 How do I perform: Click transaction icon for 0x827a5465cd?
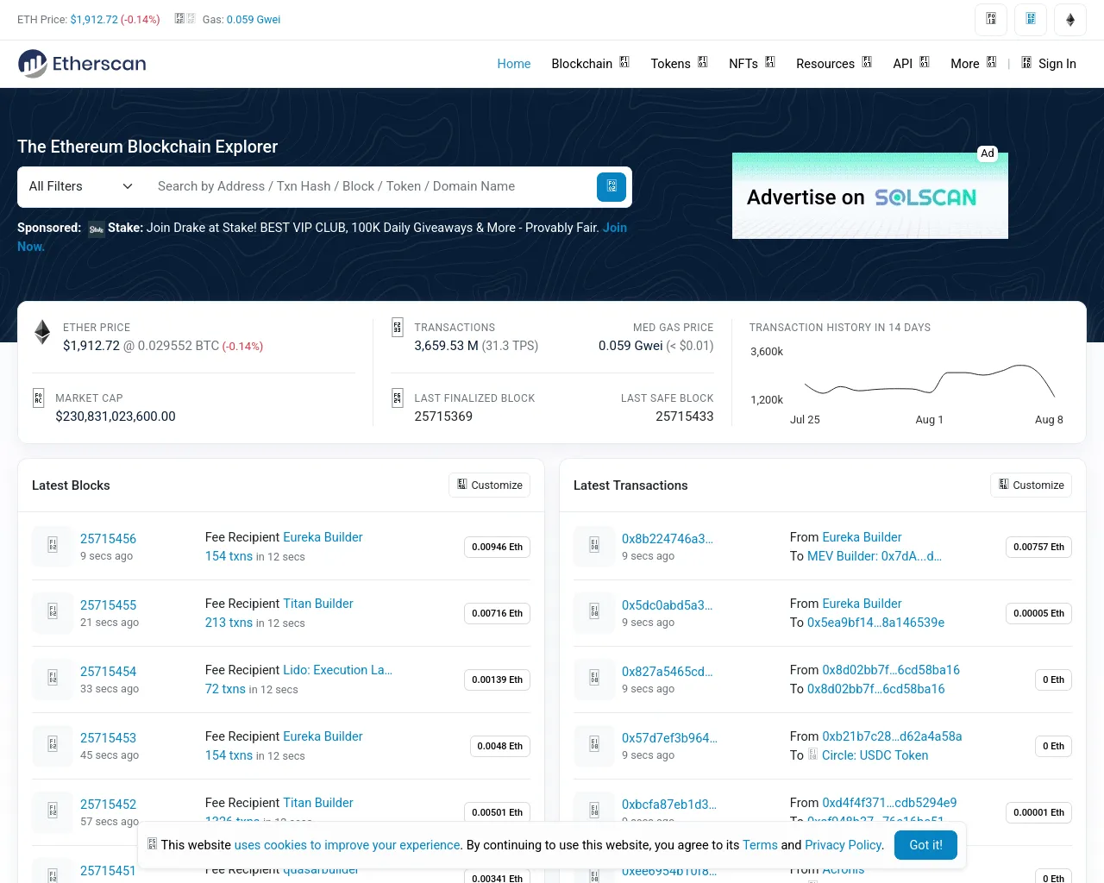[594, 679]
